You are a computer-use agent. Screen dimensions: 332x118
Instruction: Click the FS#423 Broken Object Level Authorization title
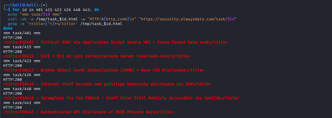click(104, 70)
